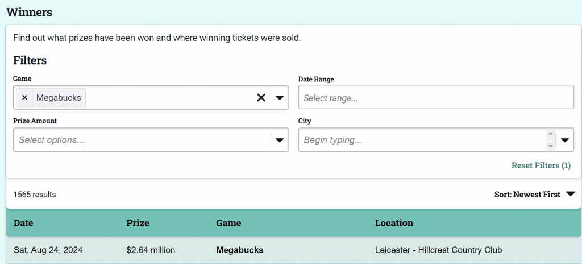
Task: Click the Megabucks chip label in Game filter
Action: (x=59, y=98)
